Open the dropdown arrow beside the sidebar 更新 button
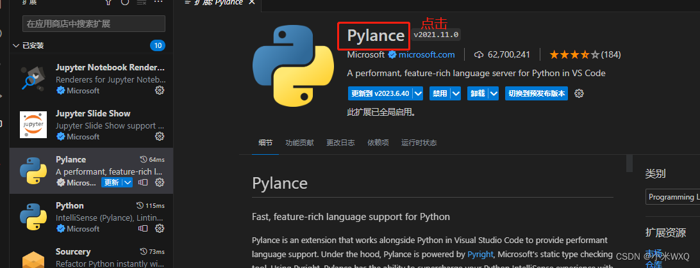 [x=128, y=182]
